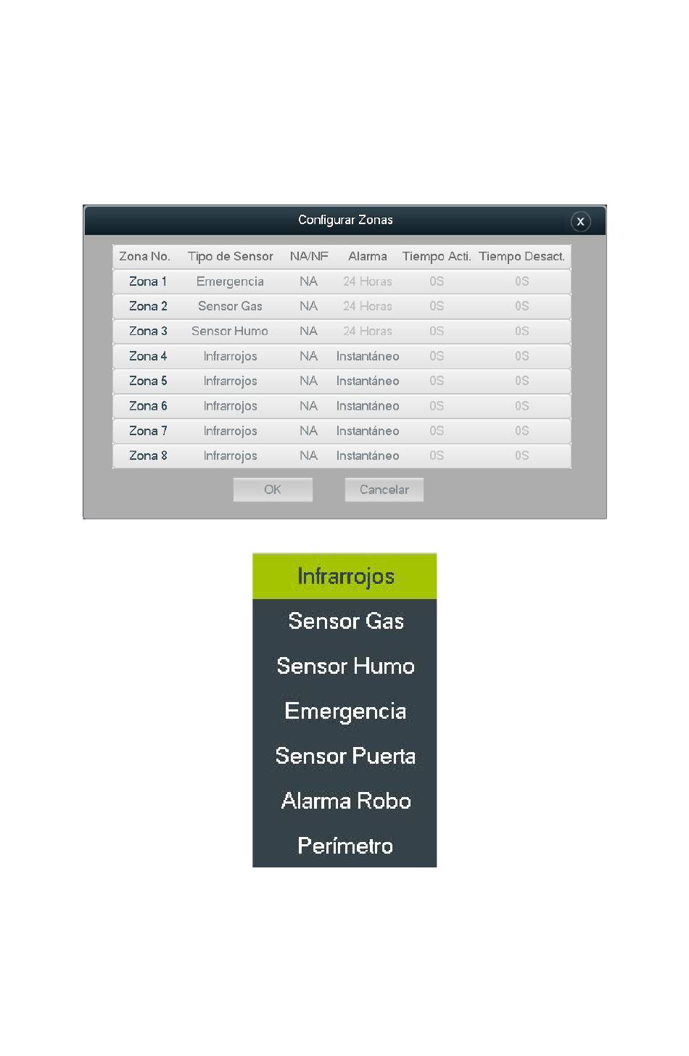Change Zona 2 NA/NF value

[309, 306]
